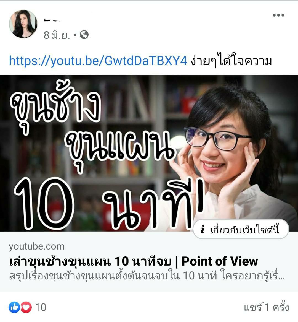This screenshot has height=322, width=298.
Task: Click the post caption text "ง่ายๆได้ใจความ"
Action: tap(231, 61)
